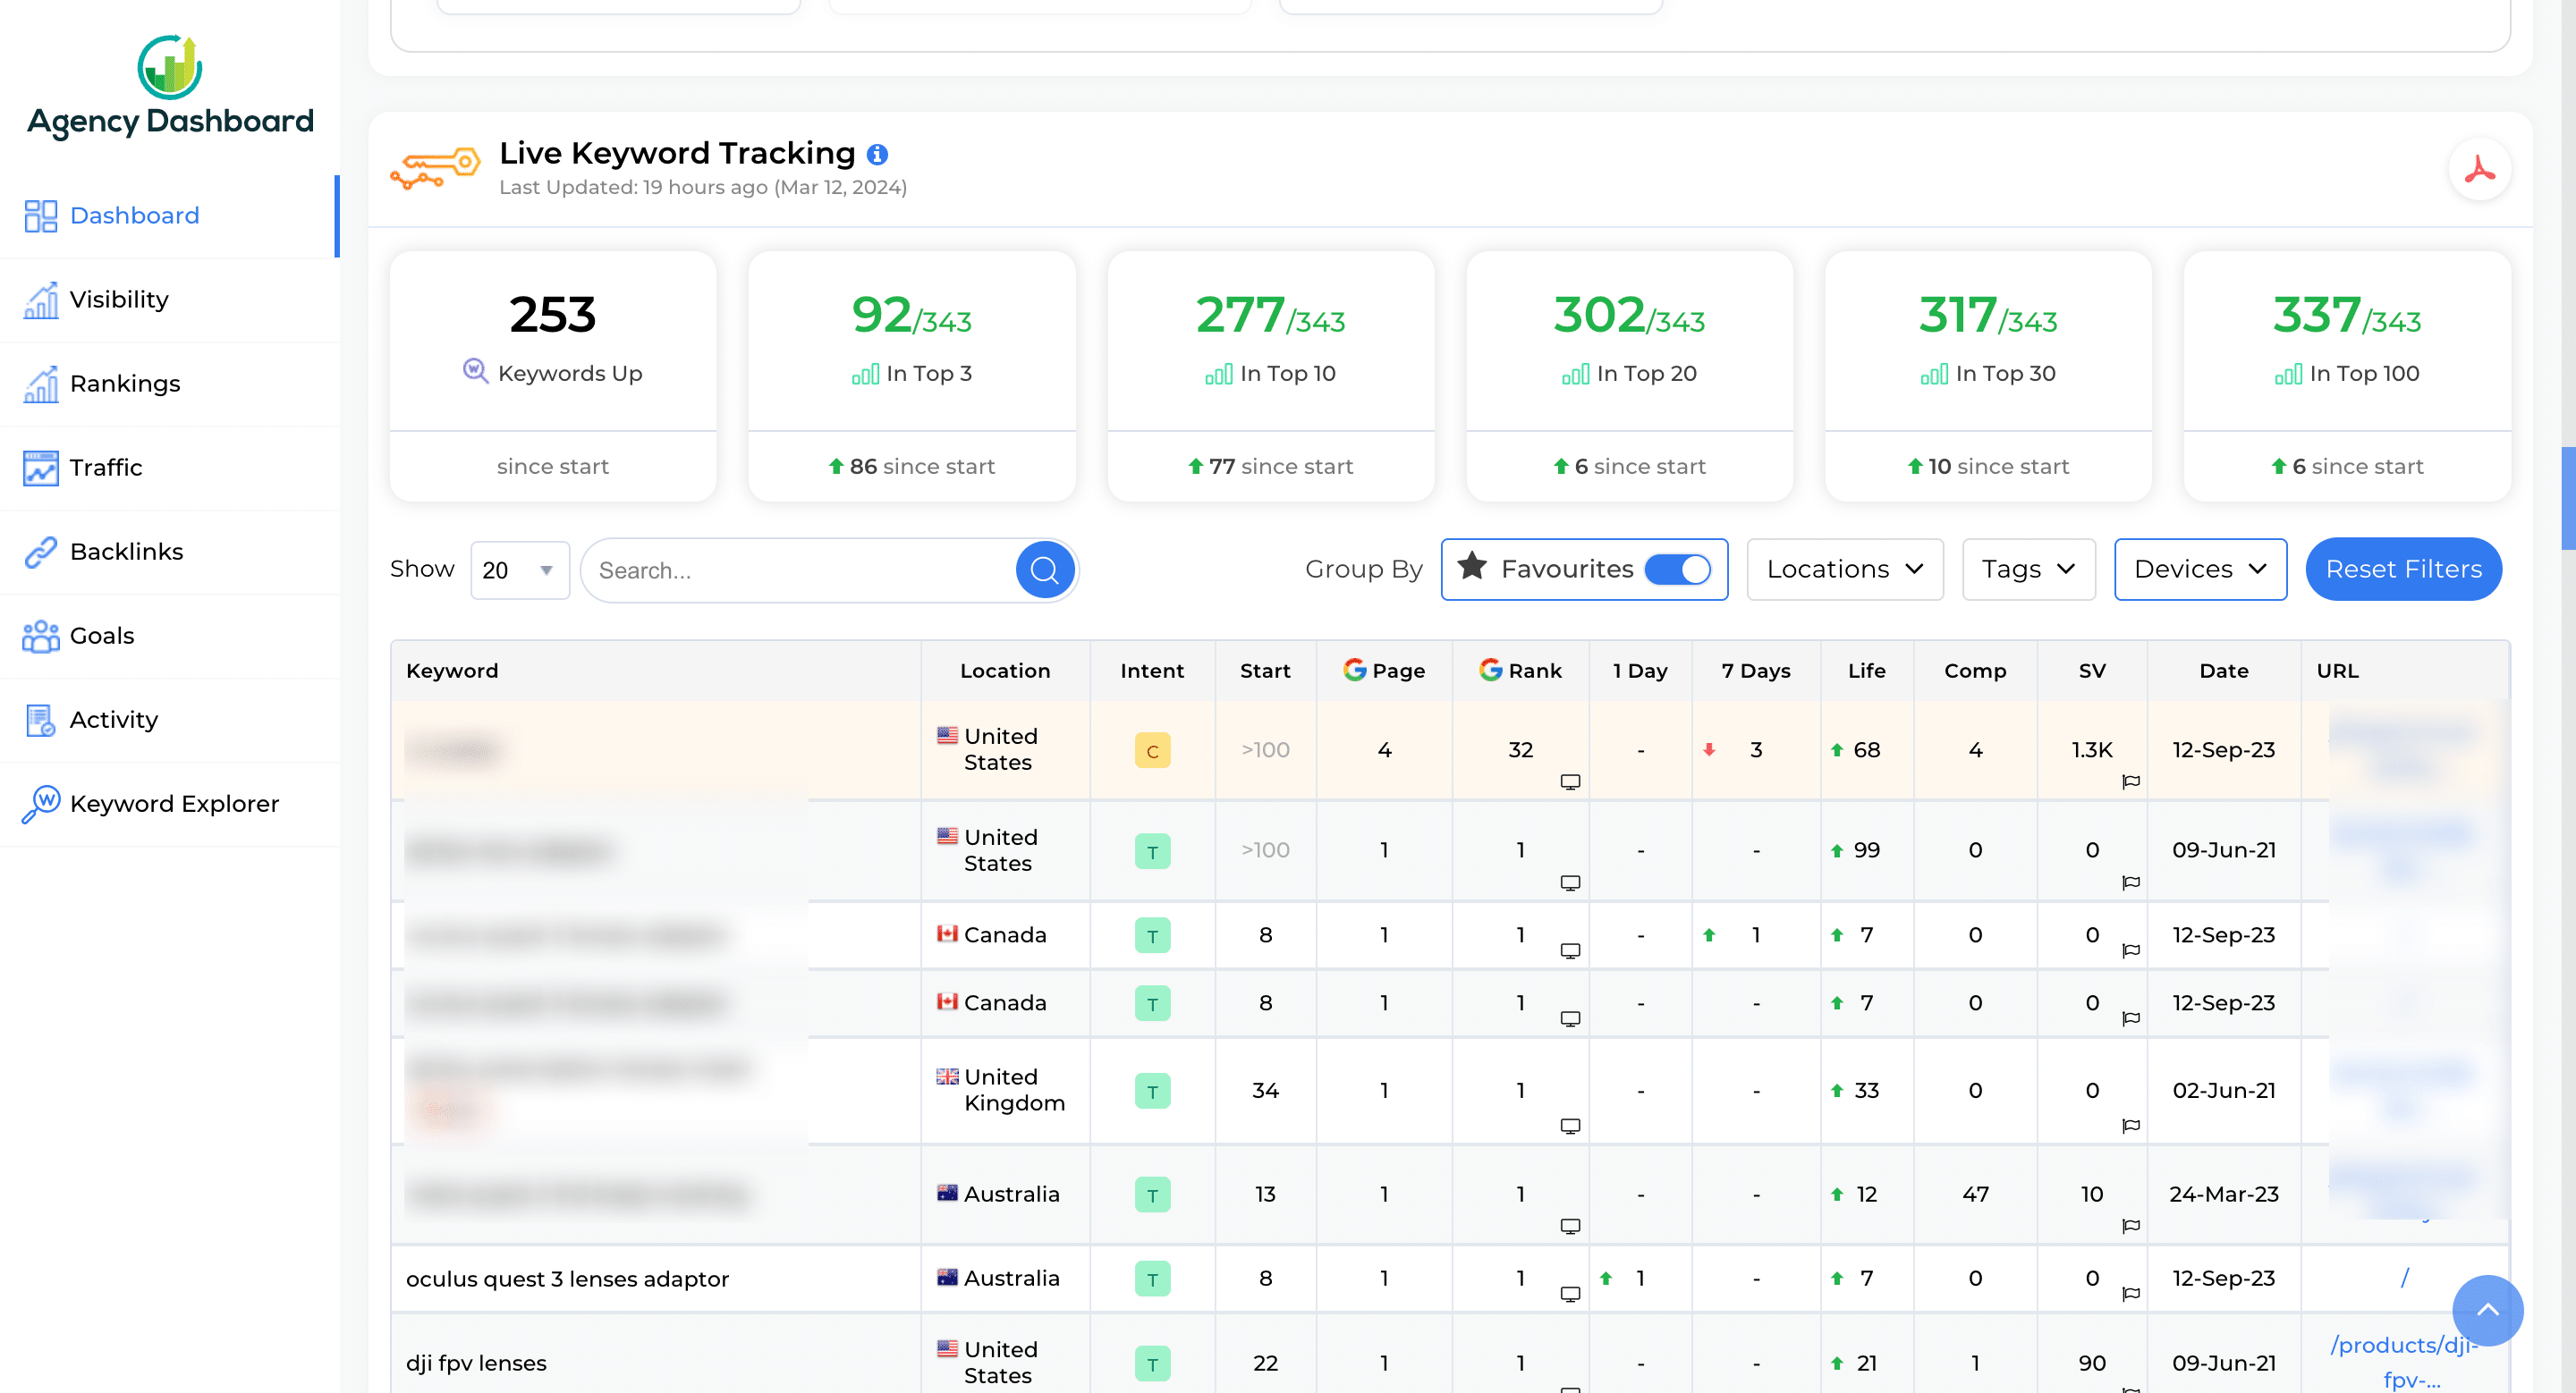The image size is (2576, 1393).
Task: Click the bar chart icon by In Top 3
Action: pyautogui.click(x=865, y=375)
